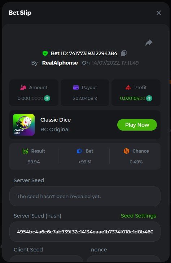171x263 pixels.
Task: Click the Amount icon
Action: (23, 87)
